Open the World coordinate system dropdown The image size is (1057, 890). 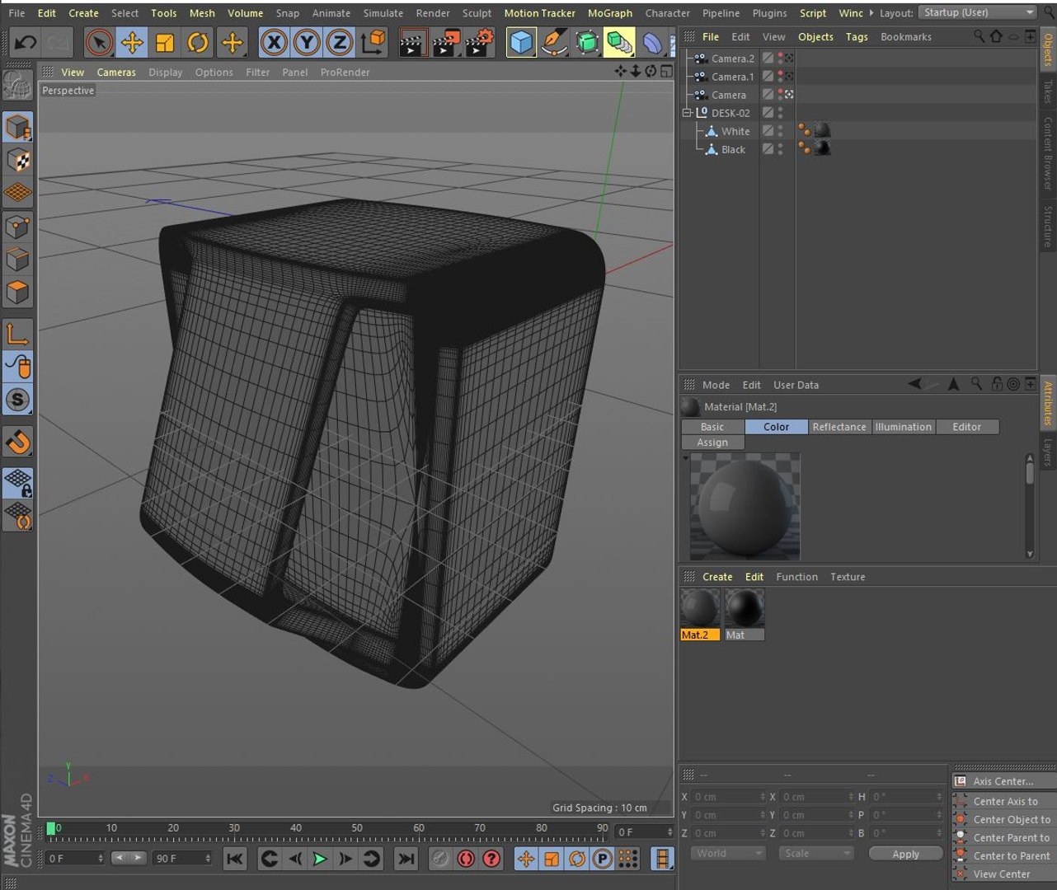coord(728,853)
